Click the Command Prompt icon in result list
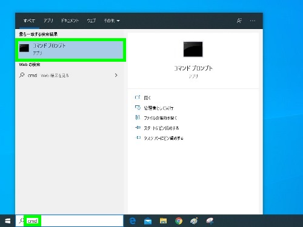Image resolution: width=303 pixels, height=227 pixels. 24,48
